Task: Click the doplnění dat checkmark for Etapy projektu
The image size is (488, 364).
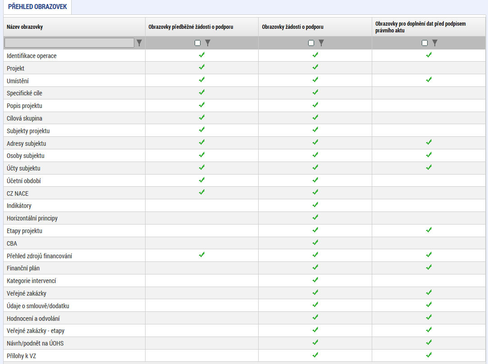Action: click(x=429, y=230)
